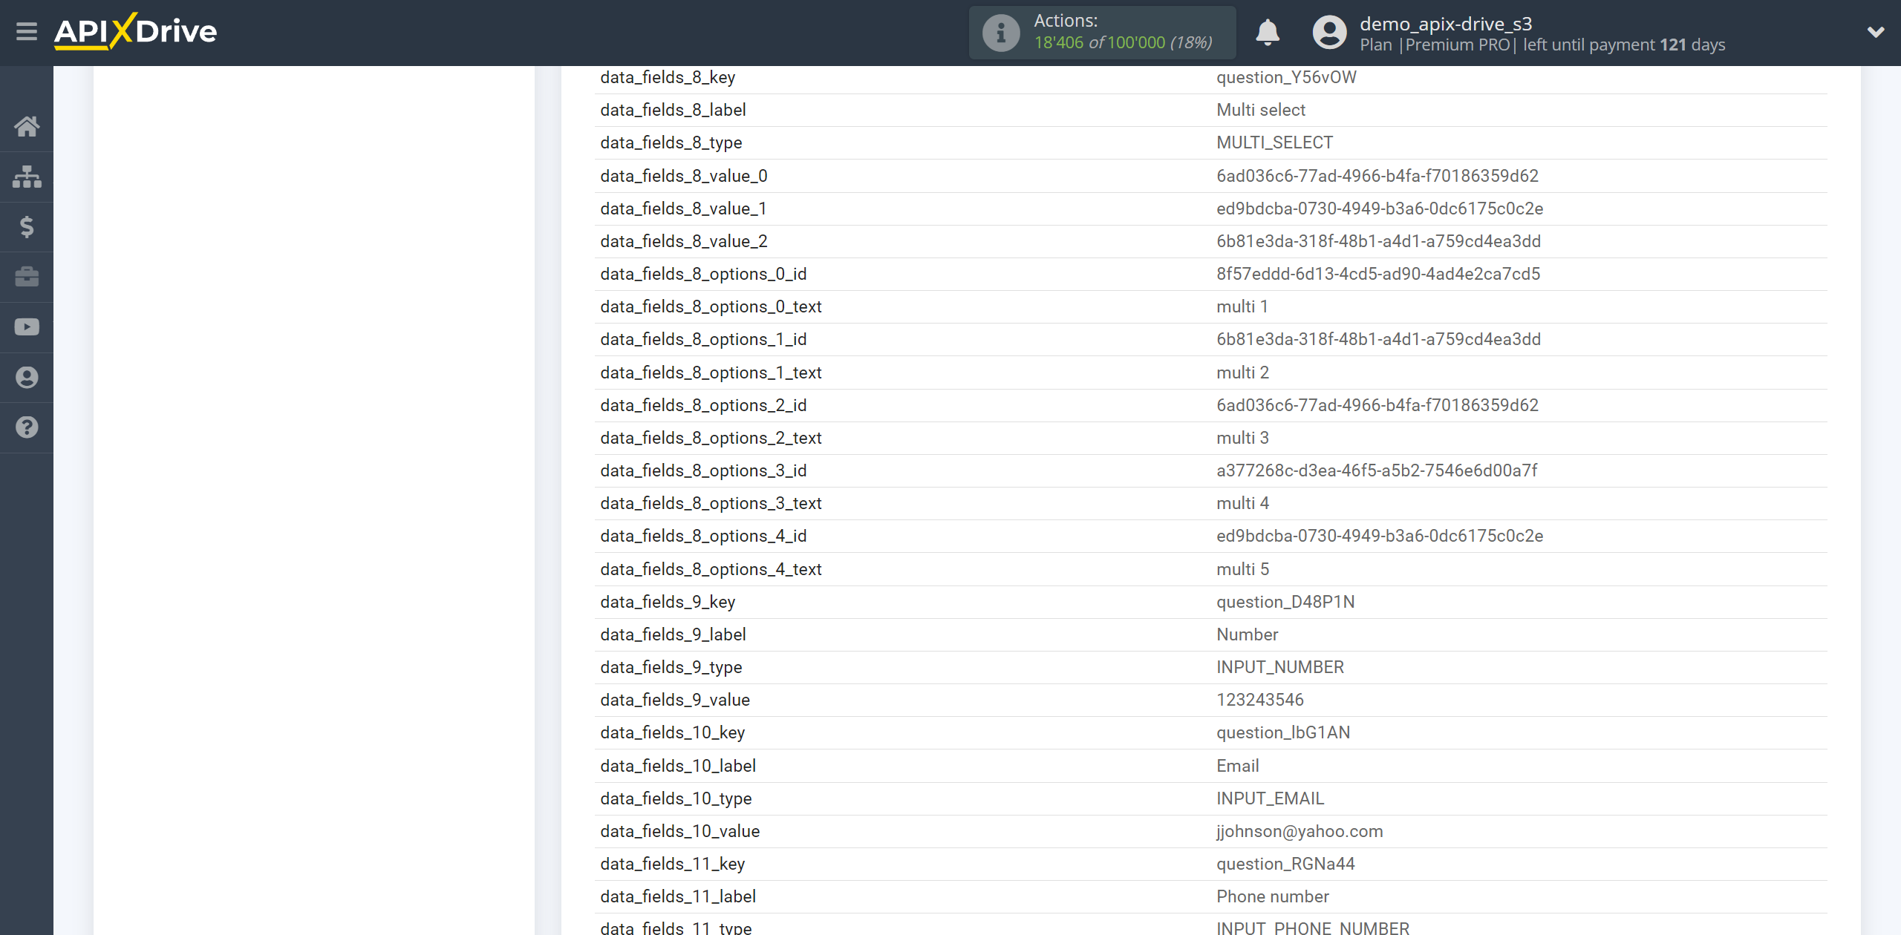The image size is (1901, 935).
Task: Select the question_D48P1N value
Action: (1285, 602)
